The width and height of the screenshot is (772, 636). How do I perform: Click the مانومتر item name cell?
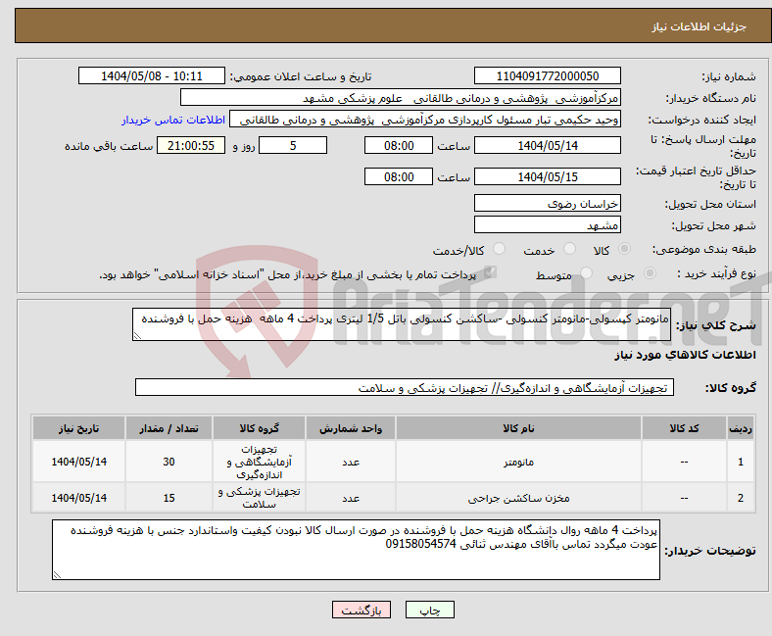tap(518, 462)
